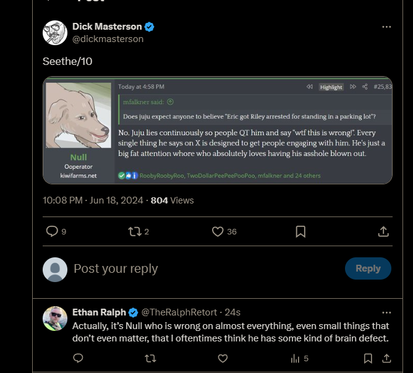Viewport: 413px width, 373px height.
Task: Open Dick Masterson's profile picture
Action: [x=55, y=33]
